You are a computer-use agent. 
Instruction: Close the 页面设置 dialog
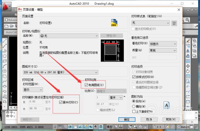(x=179, y=10)
